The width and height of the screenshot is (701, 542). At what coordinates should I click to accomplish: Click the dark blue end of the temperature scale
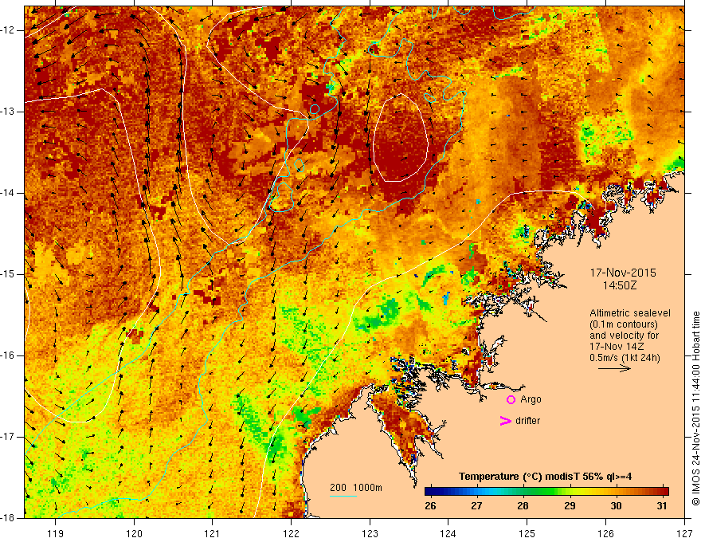pos(430,492)
